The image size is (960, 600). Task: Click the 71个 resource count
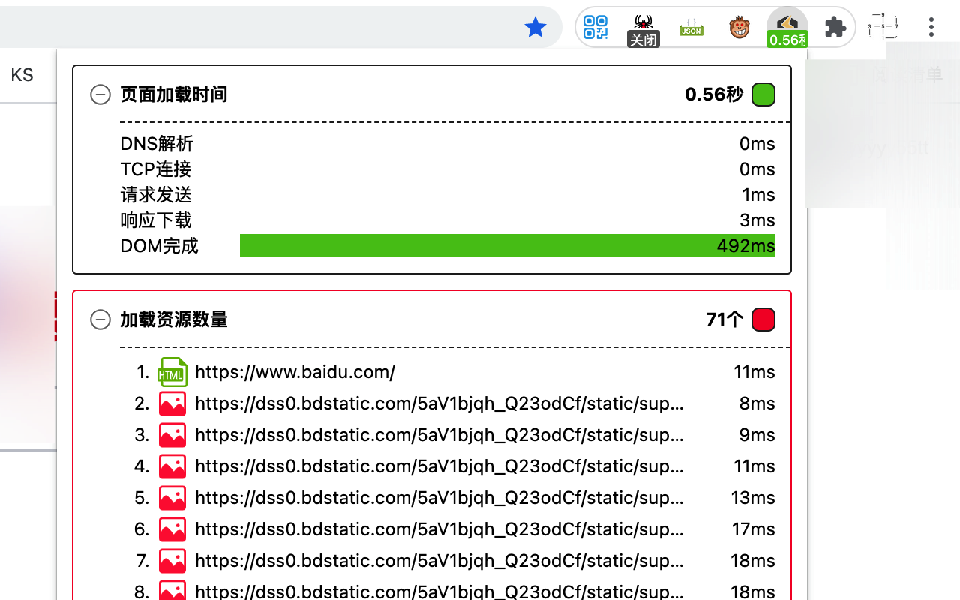tap(724, 319)
